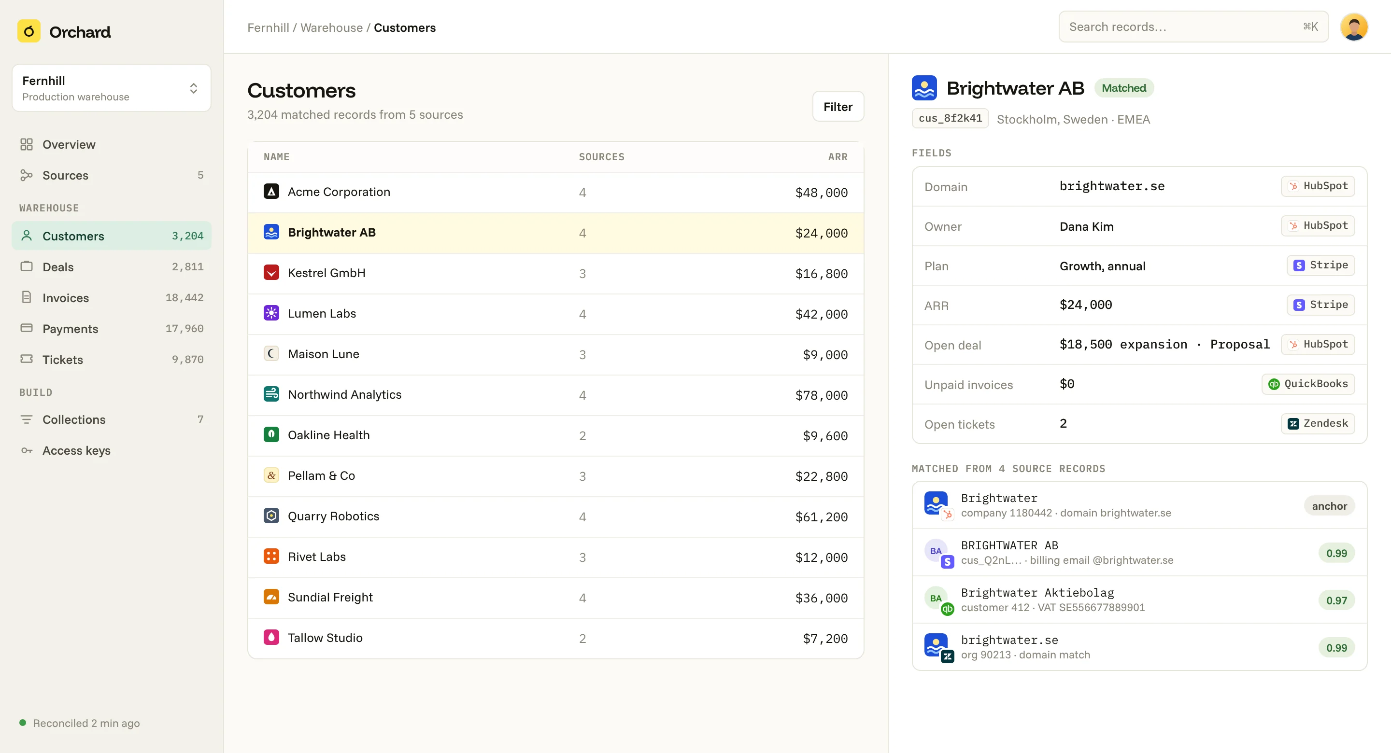Click the Payments card icon
The image size is (1391, 753).
coord(27,328)
